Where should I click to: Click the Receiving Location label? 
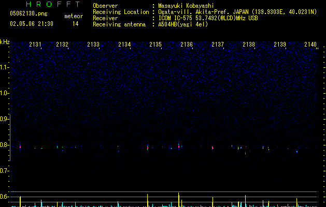click(121, 12)
